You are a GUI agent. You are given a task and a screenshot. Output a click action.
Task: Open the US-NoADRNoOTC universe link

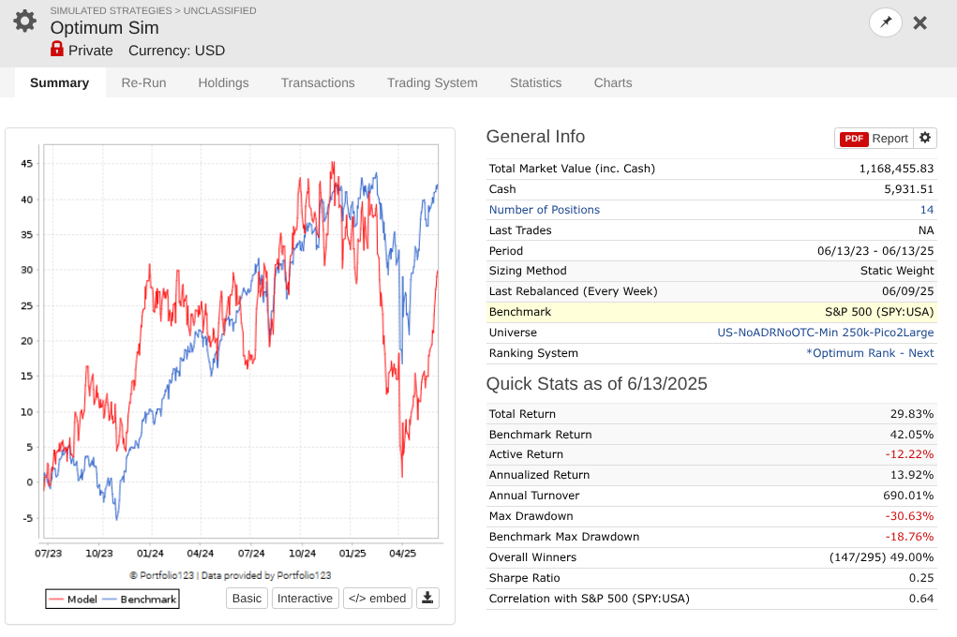pos(825,333)
